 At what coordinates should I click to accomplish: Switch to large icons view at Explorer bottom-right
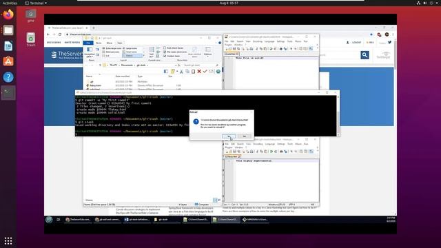click(219, 200)
